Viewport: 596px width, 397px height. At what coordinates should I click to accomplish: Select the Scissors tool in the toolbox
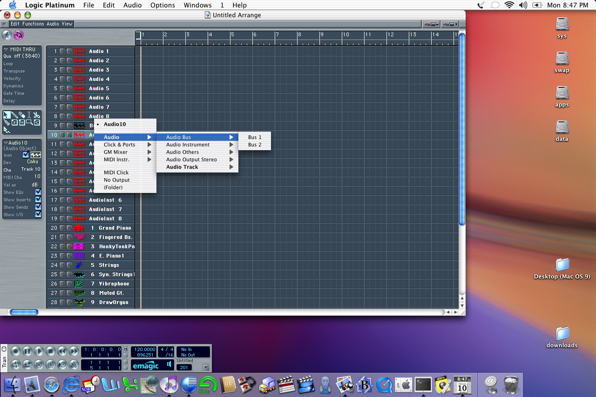click(x=37, y=115)
